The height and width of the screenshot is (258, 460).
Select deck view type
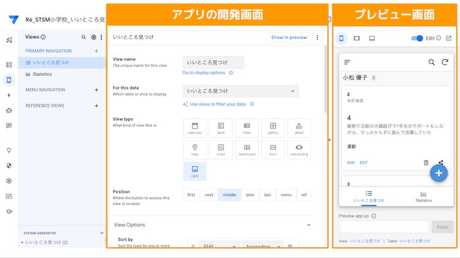221,128
